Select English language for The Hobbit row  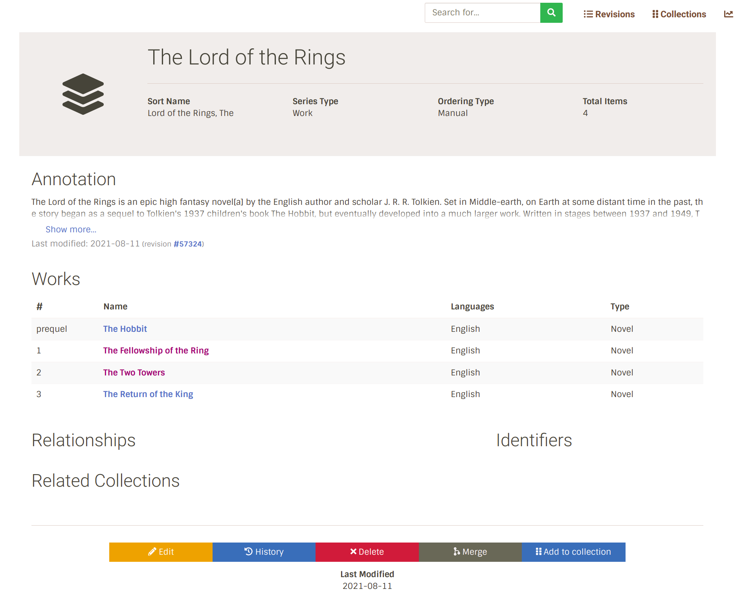point(465,329)
